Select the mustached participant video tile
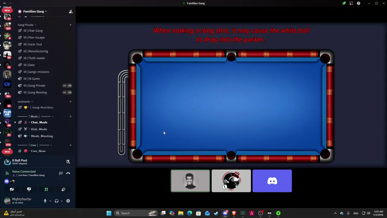This screenshot has height=218, width=387. (190, 181)
